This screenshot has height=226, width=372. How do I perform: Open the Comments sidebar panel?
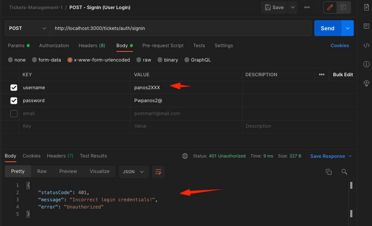coord(366,26)
